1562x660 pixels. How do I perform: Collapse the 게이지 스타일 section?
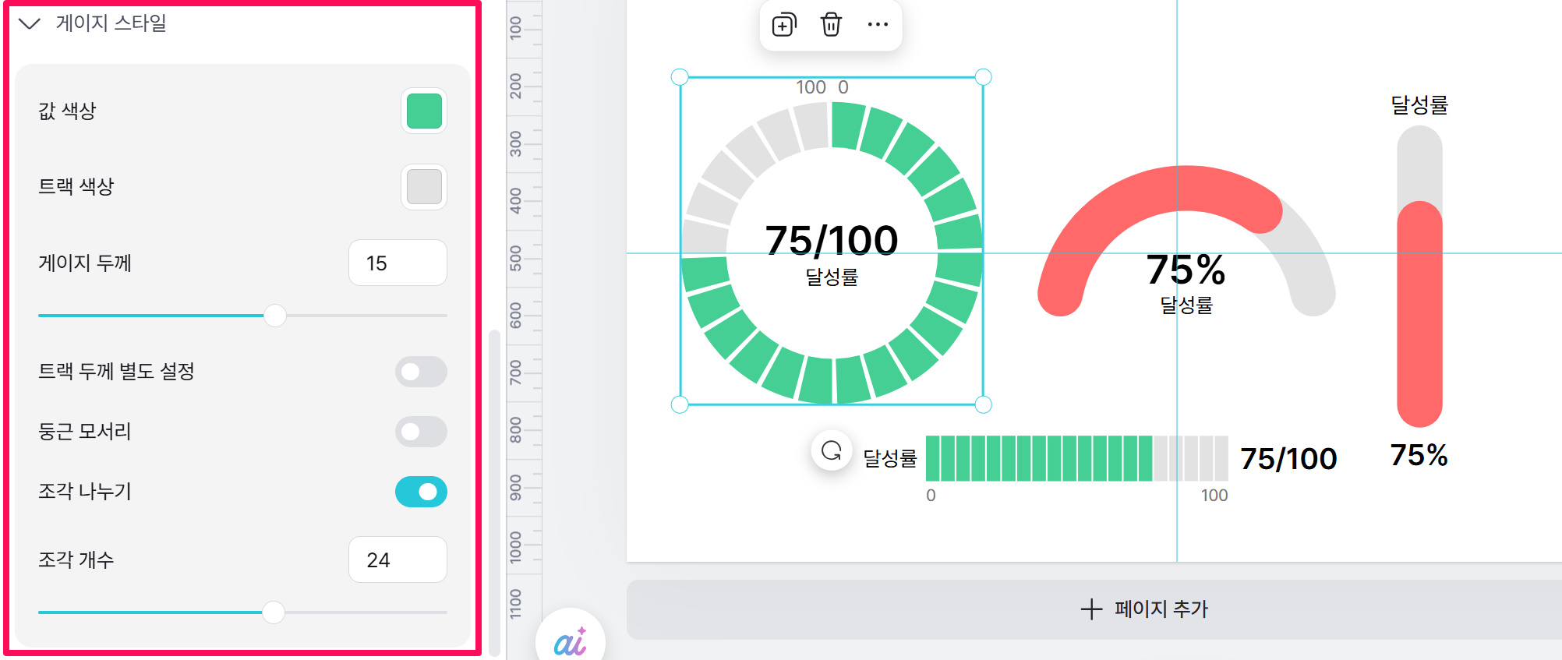[x=30, y=23]
